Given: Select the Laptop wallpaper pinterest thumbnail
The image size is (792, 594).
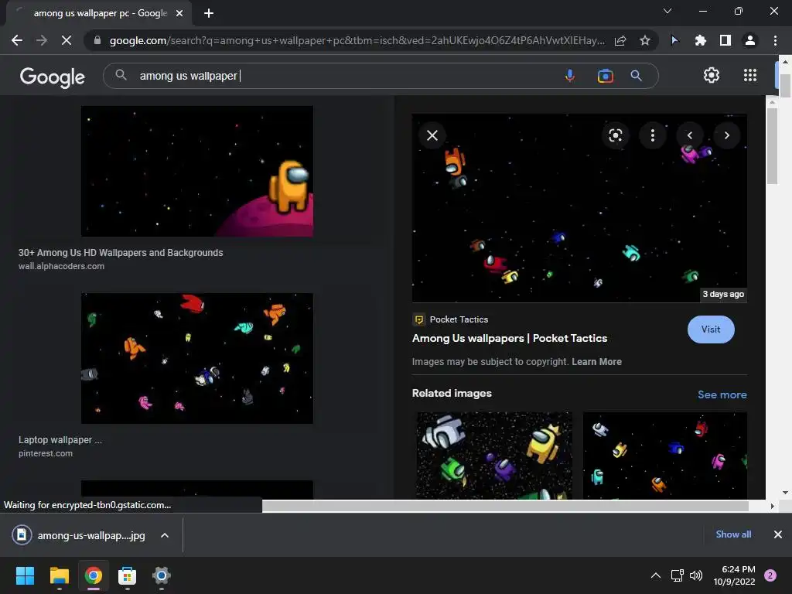Looking at the screenshot, I should coord(197,358).
